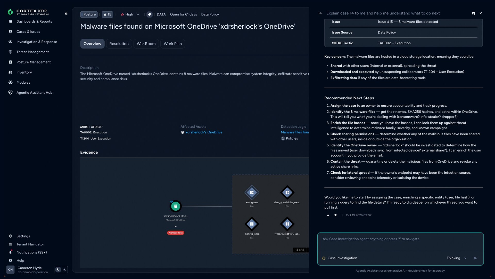495x279 pixels.
Task: Open Cases & Issues in the sidebar
Action: (x=28, y=31)
